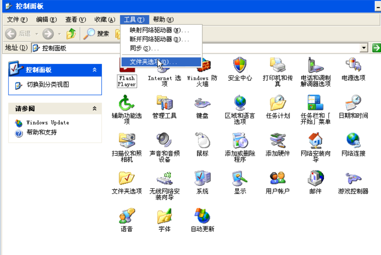Open Windows Update link
The width and height of the screenshot is (381, 255).
click(x=48, y=122)
